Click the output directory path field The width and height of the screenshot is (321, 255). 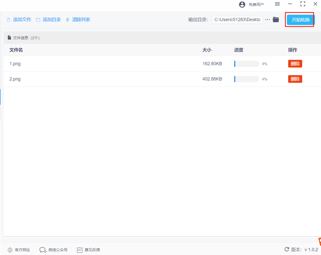click(237, 20)
